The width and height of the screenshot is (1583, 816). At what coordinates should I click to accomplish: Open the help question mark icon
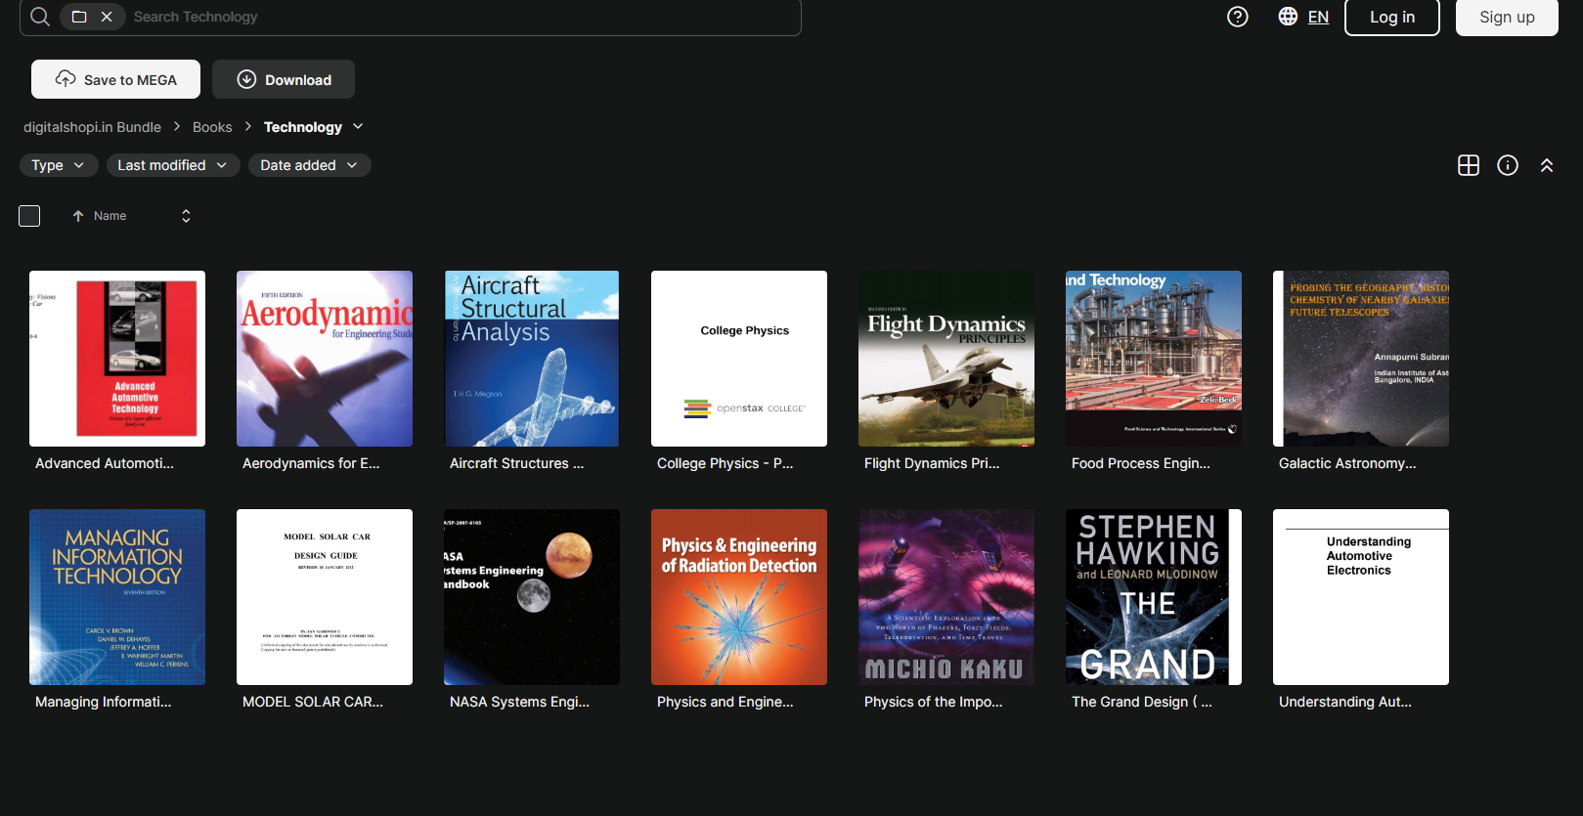point(1238,17)
